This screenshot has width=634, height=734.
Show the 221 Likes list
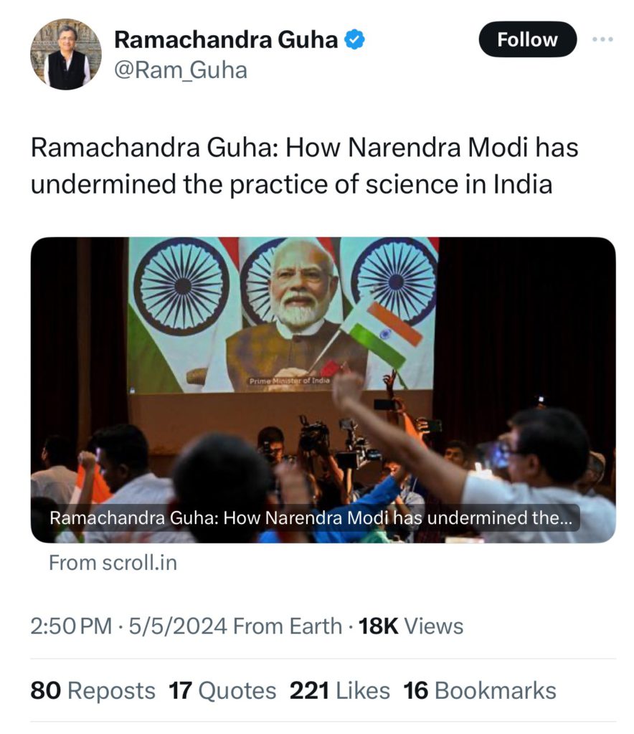click(340, 691)
